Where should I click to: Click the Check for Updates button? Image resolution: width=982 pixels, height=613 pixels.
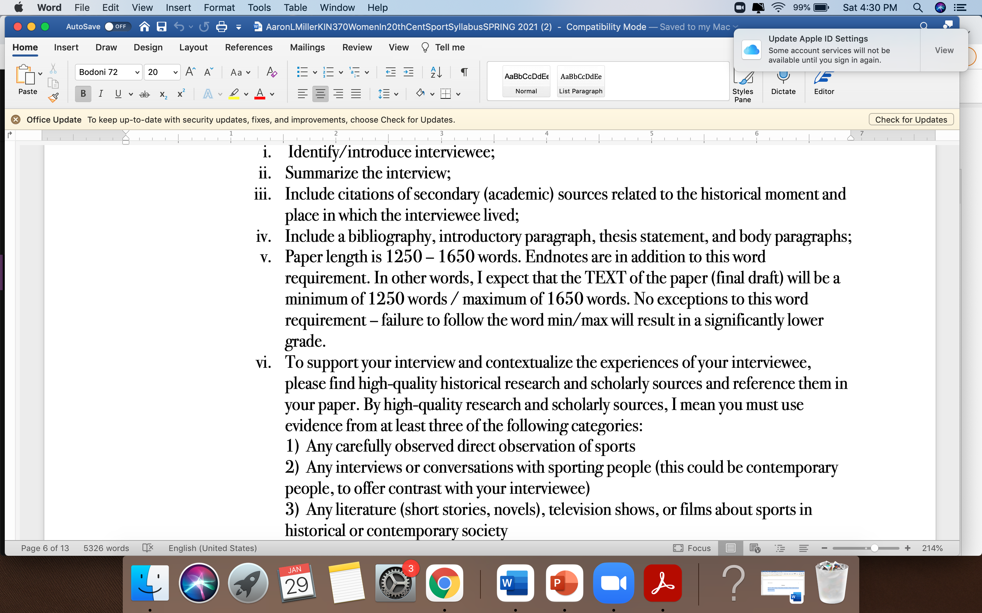(911, 120)
